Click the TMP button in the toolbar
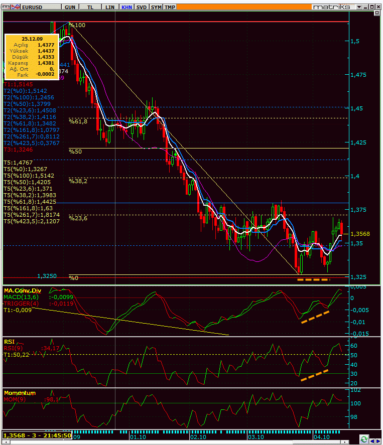Image resolution: width=383 pixels, height=445 pixels. click(x=170, y=7)
